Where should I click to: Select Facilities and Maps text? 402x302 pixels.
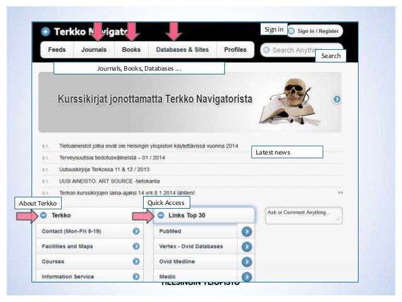point(67,247)
